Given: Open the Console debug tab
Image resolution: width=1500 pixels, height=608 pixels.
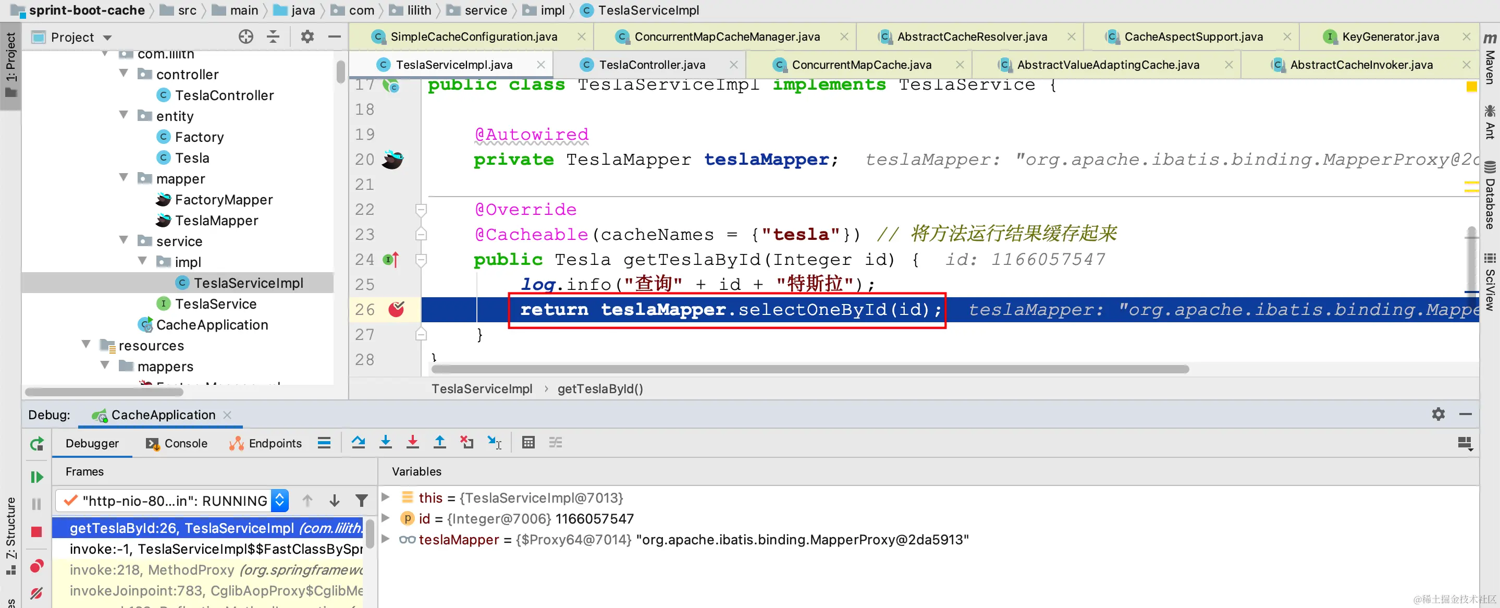Looking at the screenshot, I should (x=185, y=443).
